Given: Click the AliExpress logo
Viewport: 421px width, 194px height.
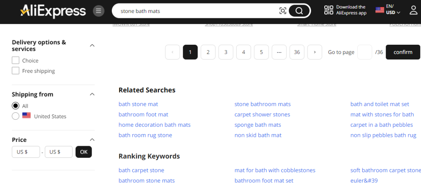Looking at the screenshot, I should [53, 11].
